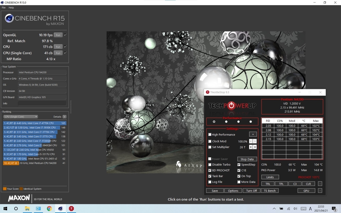Image resolution: width=341 pixels, height=213 pixels.
Task: Open the File menu in Cinebench
Action: coord(4,8)
